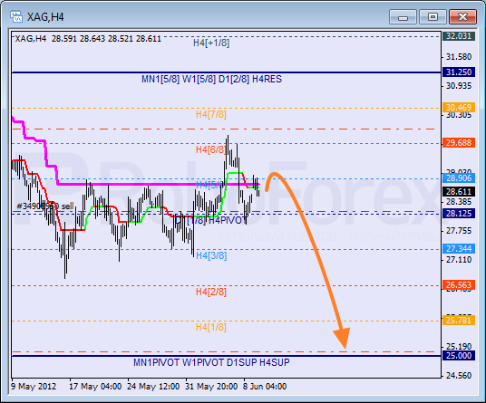Viewport: 486px width, 403px height.
Task: Select the H4[2/8] level label
Action: (210, 292)
